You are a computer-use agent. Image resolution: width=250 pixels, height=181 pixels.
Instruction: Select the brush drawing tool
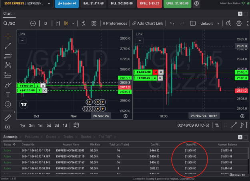pos(8,85)
